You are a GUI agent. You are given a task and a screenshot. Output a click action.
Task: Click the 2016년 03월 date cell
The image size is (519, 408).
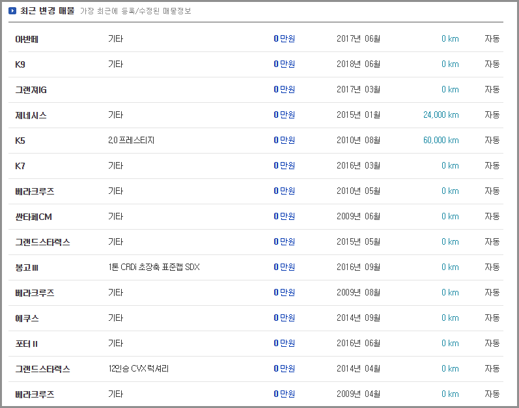point(358,166)
